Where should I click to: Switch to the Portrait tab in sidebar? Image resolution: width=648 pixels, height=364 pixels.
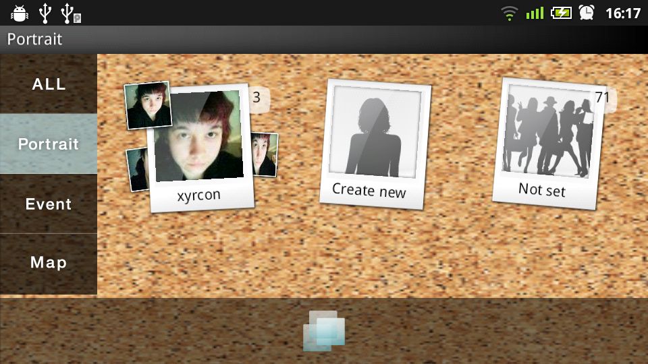[x=49, y=144]
